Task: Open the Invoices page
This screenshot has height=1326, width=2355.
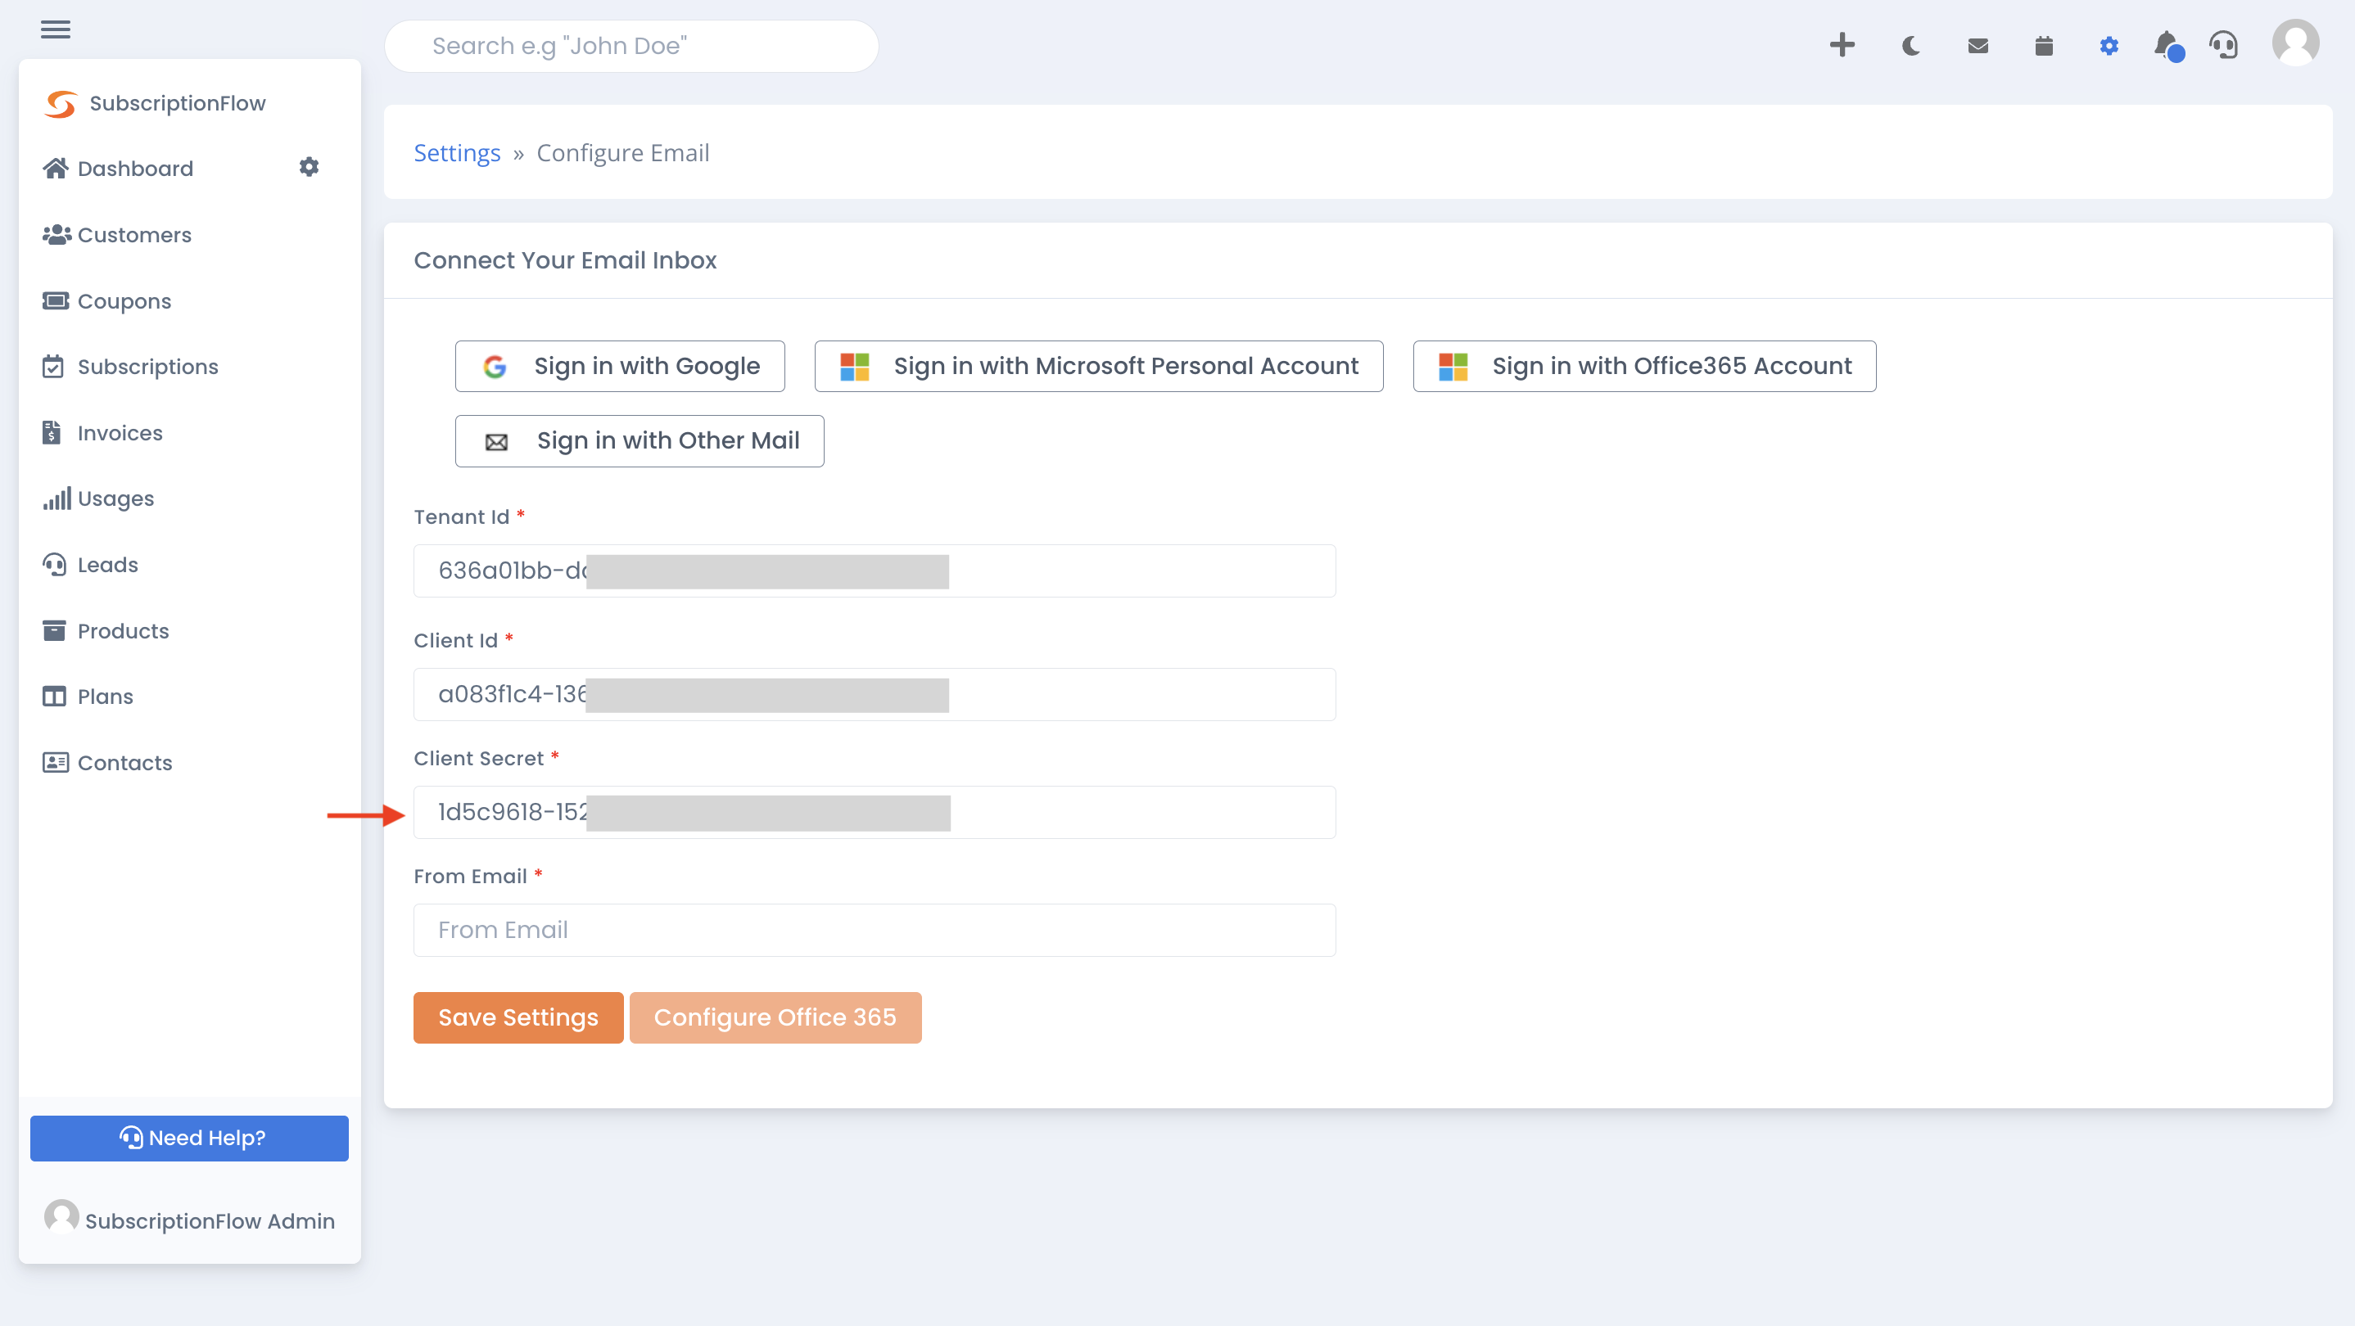Action: pos(120,433)
